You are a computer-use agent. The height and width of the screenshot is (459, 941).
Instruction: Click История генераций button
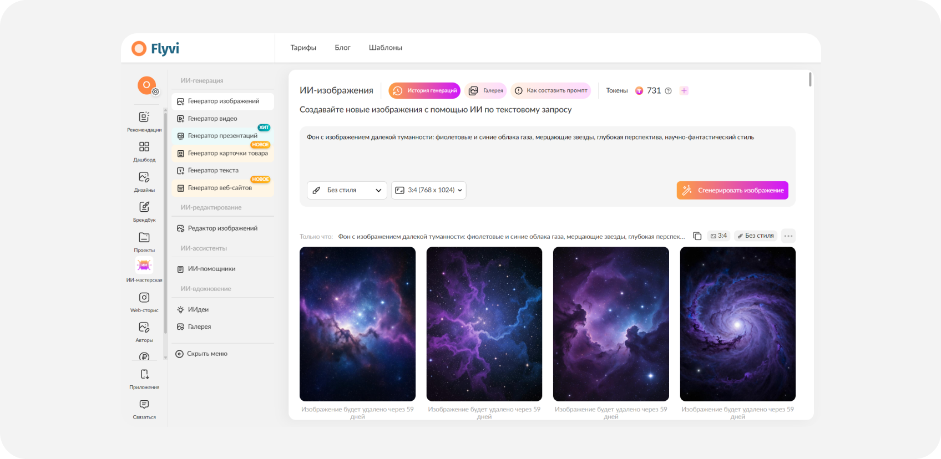click(x=424, y=90)
